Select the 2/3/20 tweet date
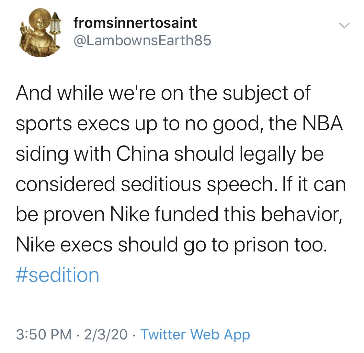This screenshot has width=364, height=353. point(106,335)
